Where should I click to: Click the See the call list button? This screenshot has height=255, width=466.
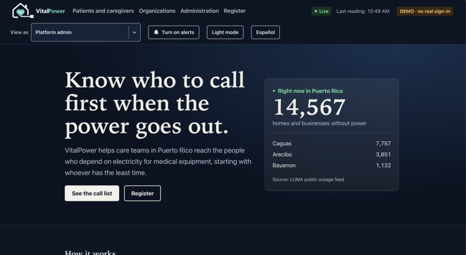[x=92, y=193]
